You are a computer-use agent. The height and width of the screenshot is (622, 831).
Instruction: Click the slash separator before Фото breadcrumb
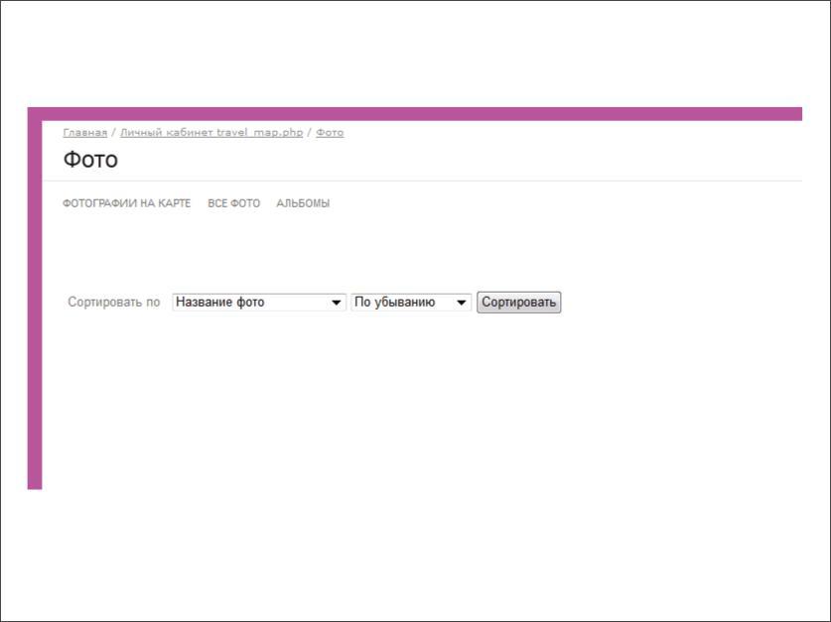pos(310,133)
